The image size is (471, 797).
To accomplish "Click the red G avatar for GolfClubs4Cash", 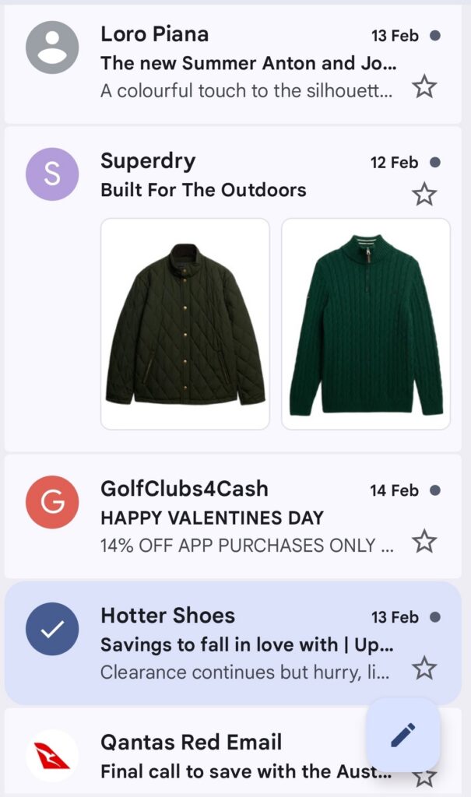I will pos(51,504).
